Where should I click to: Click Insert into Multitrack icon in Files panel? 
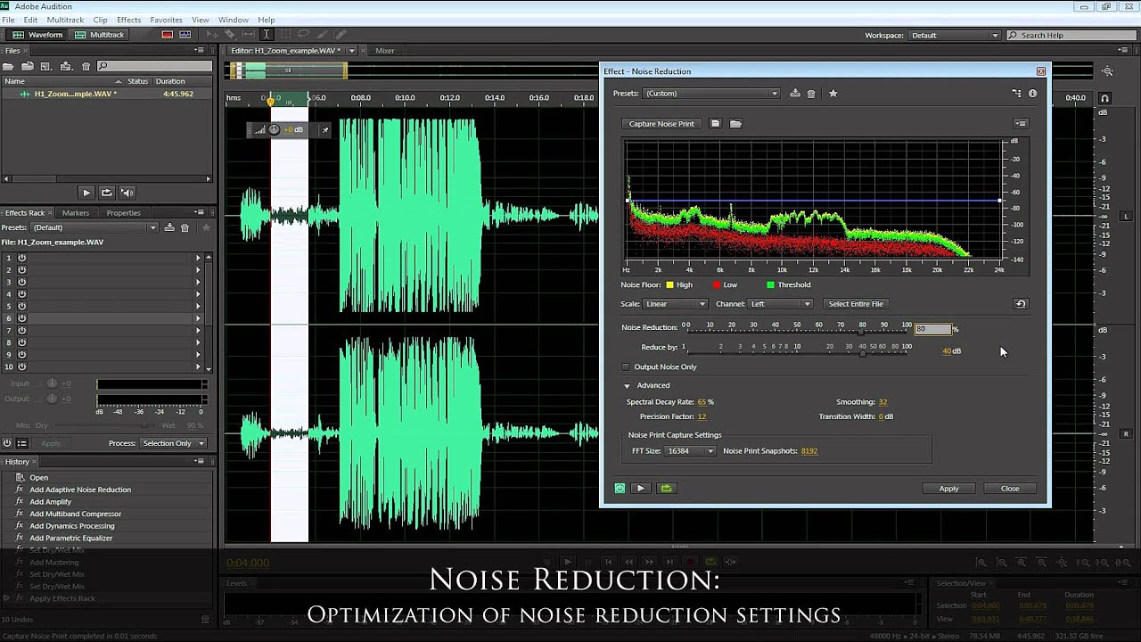[x=67, y=66]
